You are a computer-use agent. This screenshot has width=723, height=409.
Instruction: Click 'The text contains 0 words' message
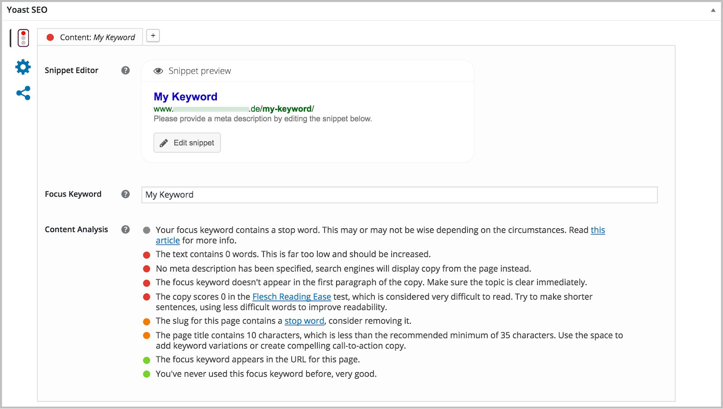pyautogui.click(x=293, y=254)
